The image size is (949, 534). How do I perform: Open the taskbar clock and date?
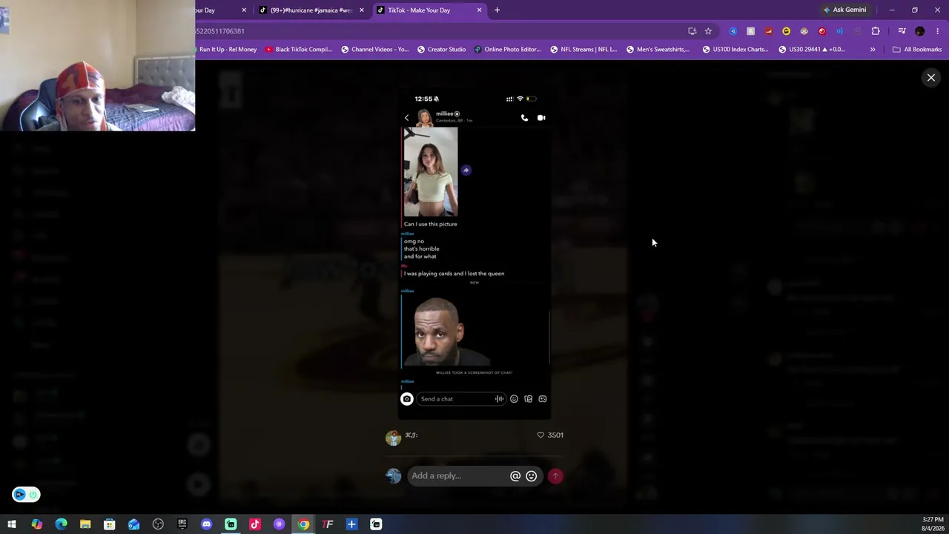coord(933,524)
